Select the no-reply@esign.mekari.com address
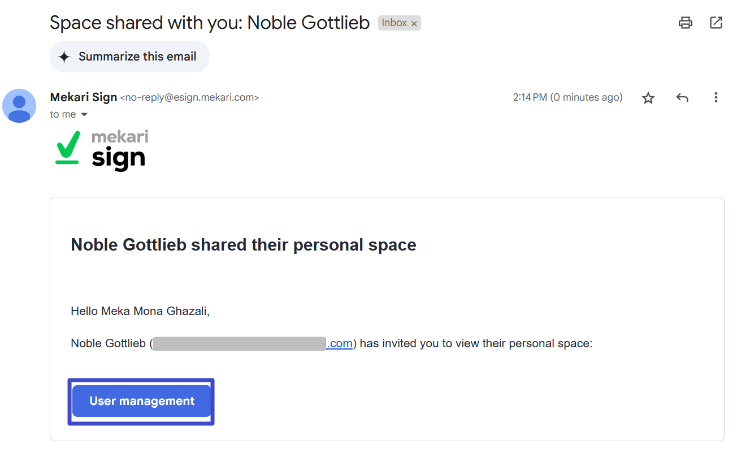The image size is (737, 457). click(190, 98)
